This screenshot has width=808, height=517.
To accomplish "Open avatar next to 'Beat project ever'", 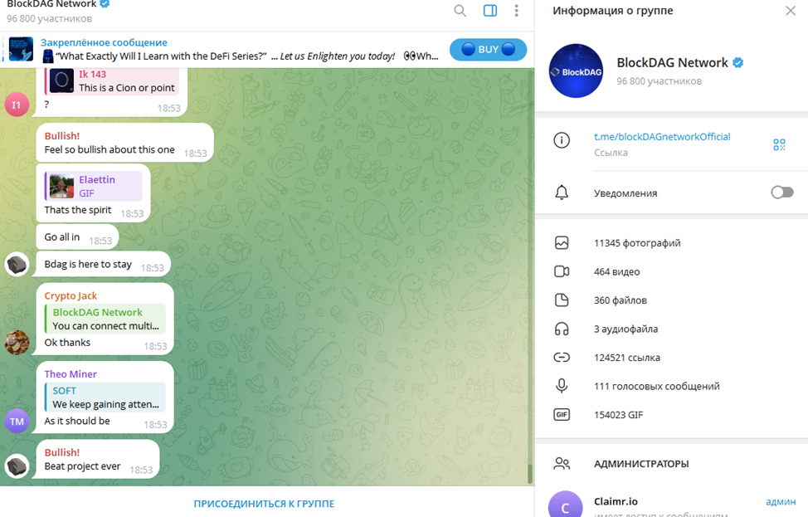I will click(17, 466).
